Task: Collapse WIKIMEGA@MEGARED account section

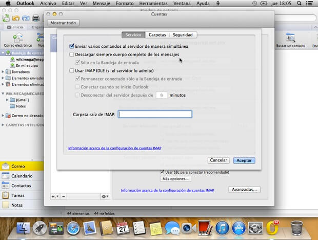Action: point(3,94)
